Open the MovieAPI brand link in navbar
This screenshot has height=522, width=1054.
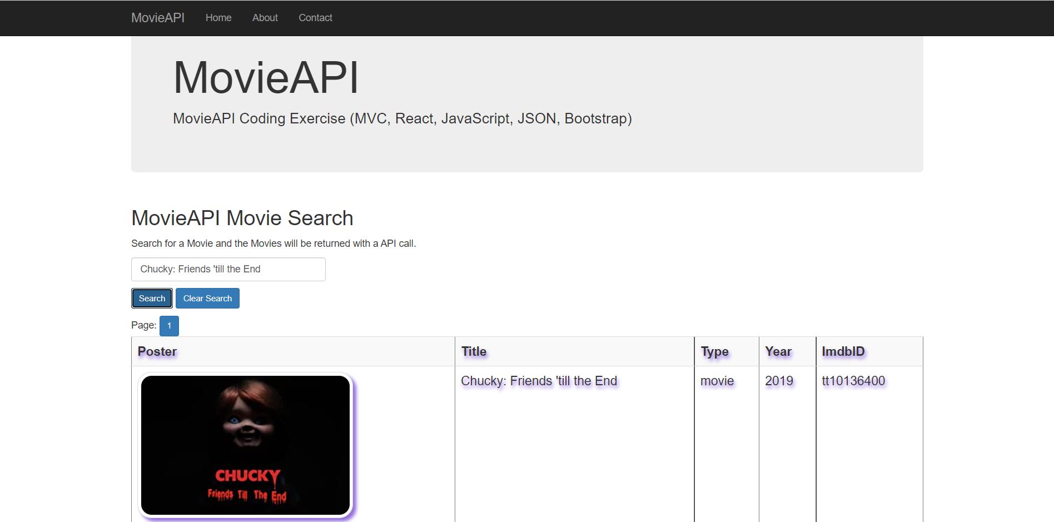(x=158, y=18)
